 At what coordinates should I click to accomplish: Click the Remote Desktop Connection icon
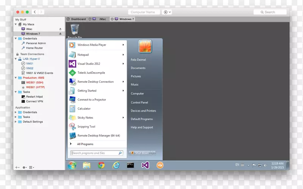point(72,82)
